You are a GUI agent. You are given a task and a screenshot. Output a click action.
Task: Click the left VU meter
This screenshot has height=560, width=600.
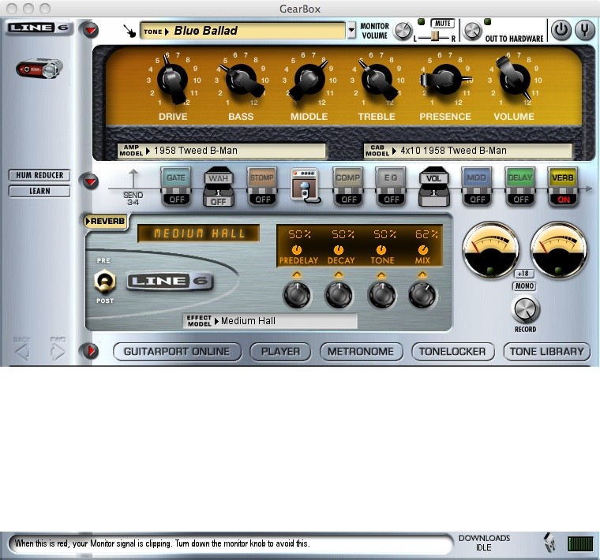[491, 250]
